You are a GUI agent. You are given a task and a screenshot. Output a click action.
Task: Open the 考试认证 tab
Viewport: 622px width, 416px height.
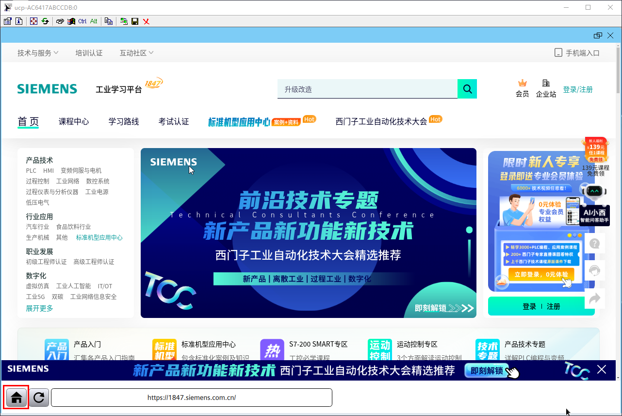174,122
